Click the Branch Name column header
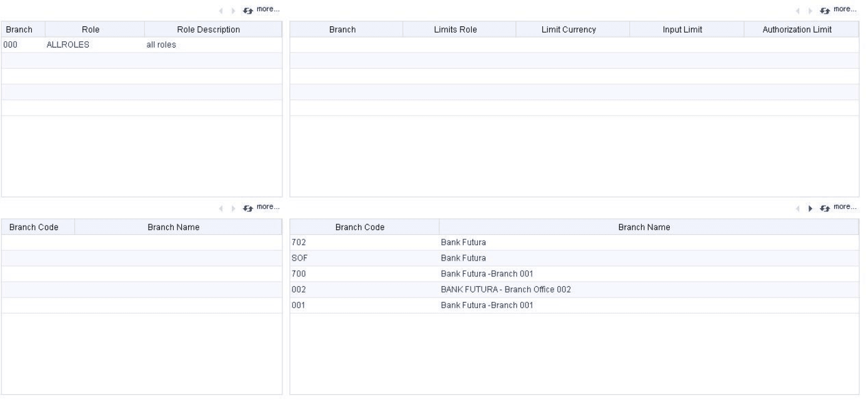Viewport: 866px width, 400px height. (644, 227)
